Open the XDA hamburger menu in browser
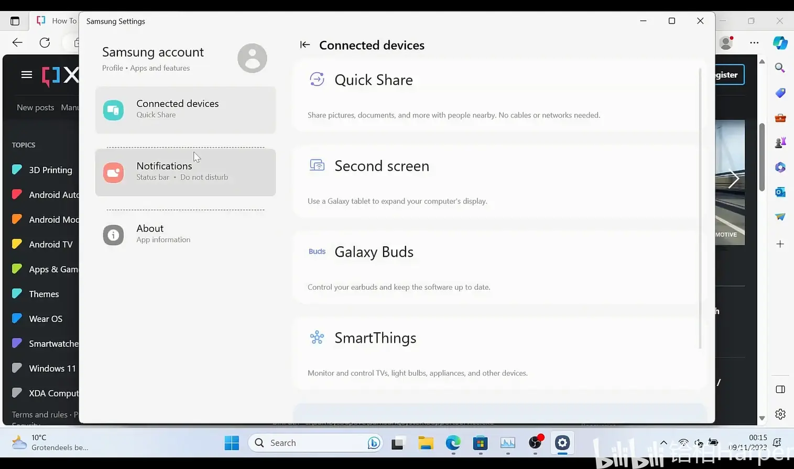 [x=27, y=74]
